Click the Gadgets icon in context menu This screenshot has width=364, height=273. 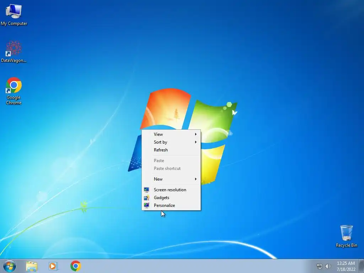click(146, 198)
